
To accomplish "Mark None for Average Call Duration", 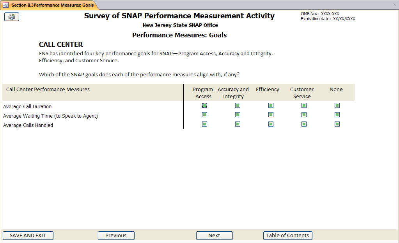I will click(x=337, y=106).
